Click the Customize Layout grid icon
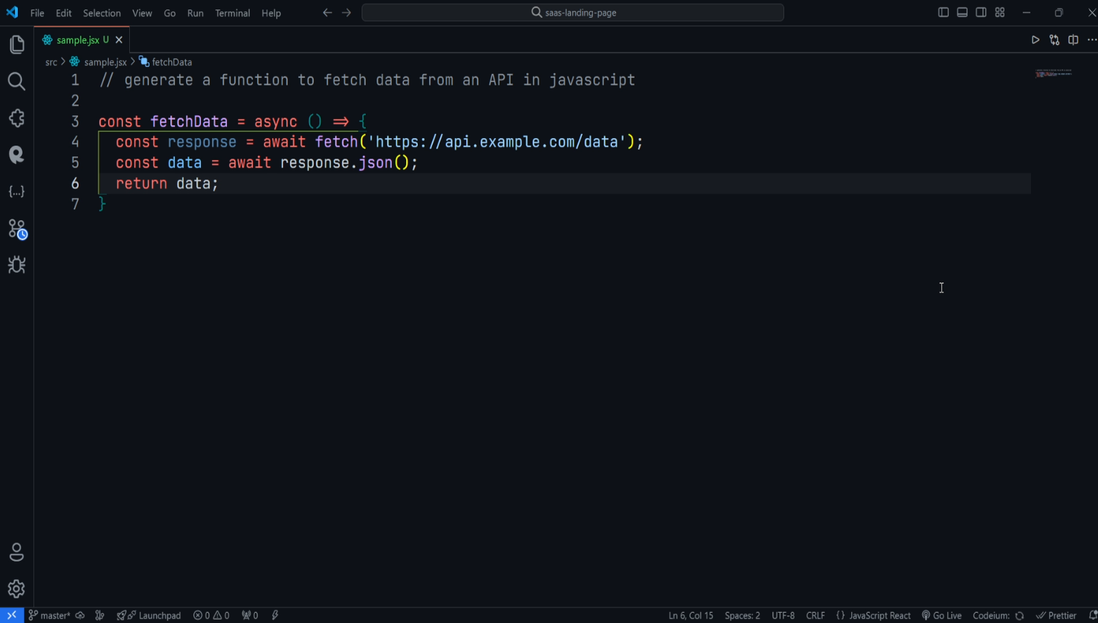Screen dimensions: 1098x623 tap(1000, 12)
